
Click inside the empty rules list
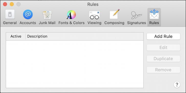coord(75,64)
